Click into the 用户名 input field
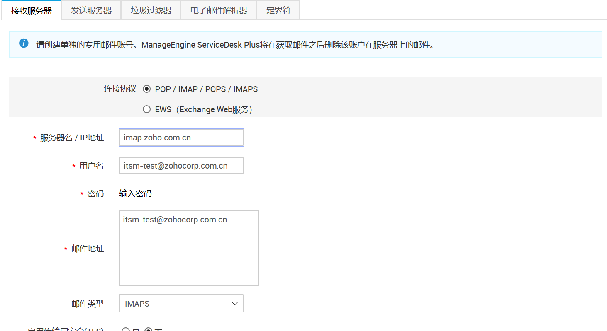 pyautogui.click(x=181, y=166)
